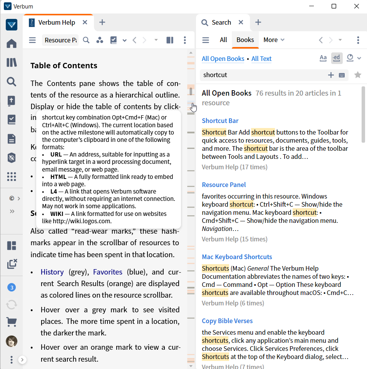Image resolution: width=367 pixels, height=369 pixels.
Task: Toggle Match case Aa option
Action: 323,58
